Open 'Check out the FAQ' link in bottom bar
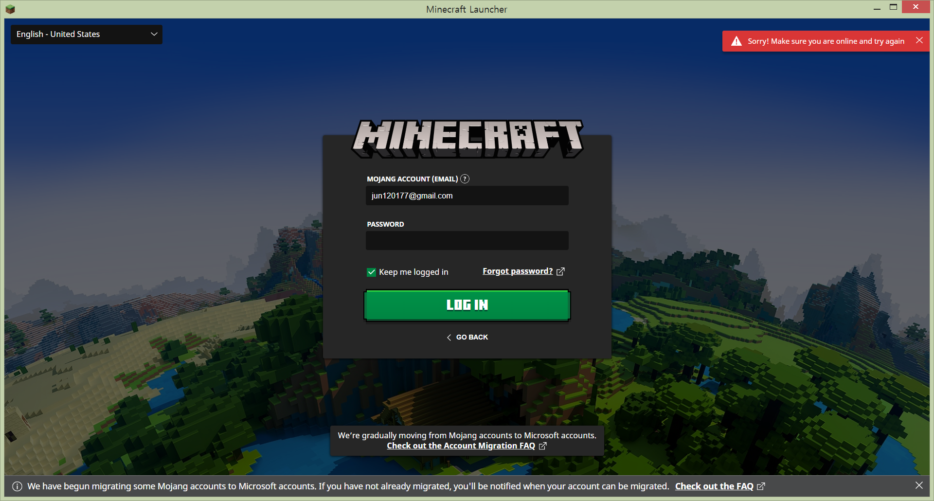 [x=714, y=486]
